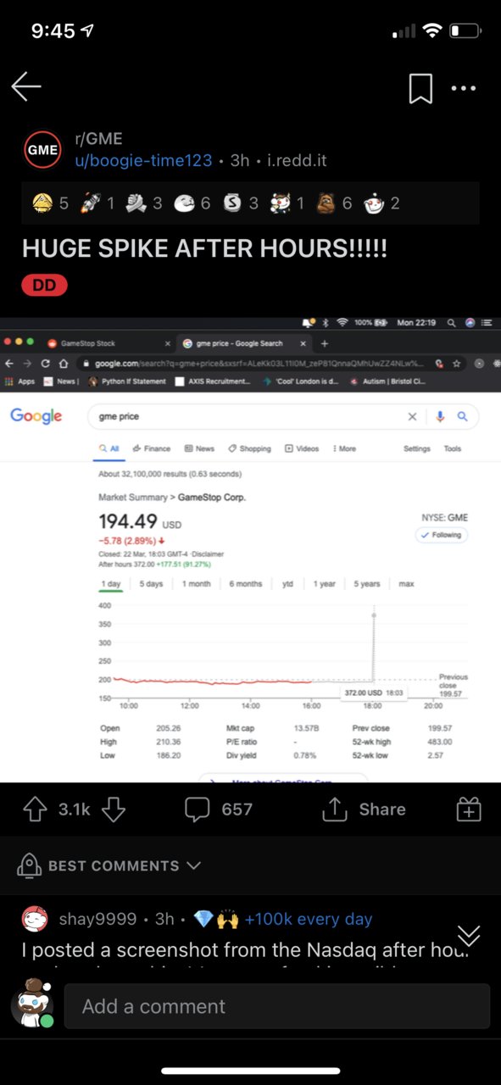The image size is (501, 1085).
Task: Give an award with gift icon
Action: [469, 810]
